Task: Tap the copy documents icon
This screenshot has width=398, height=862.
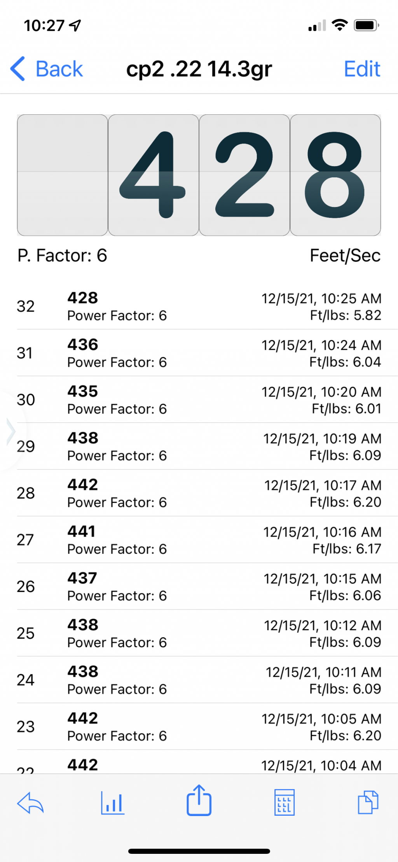Action: 368,802
